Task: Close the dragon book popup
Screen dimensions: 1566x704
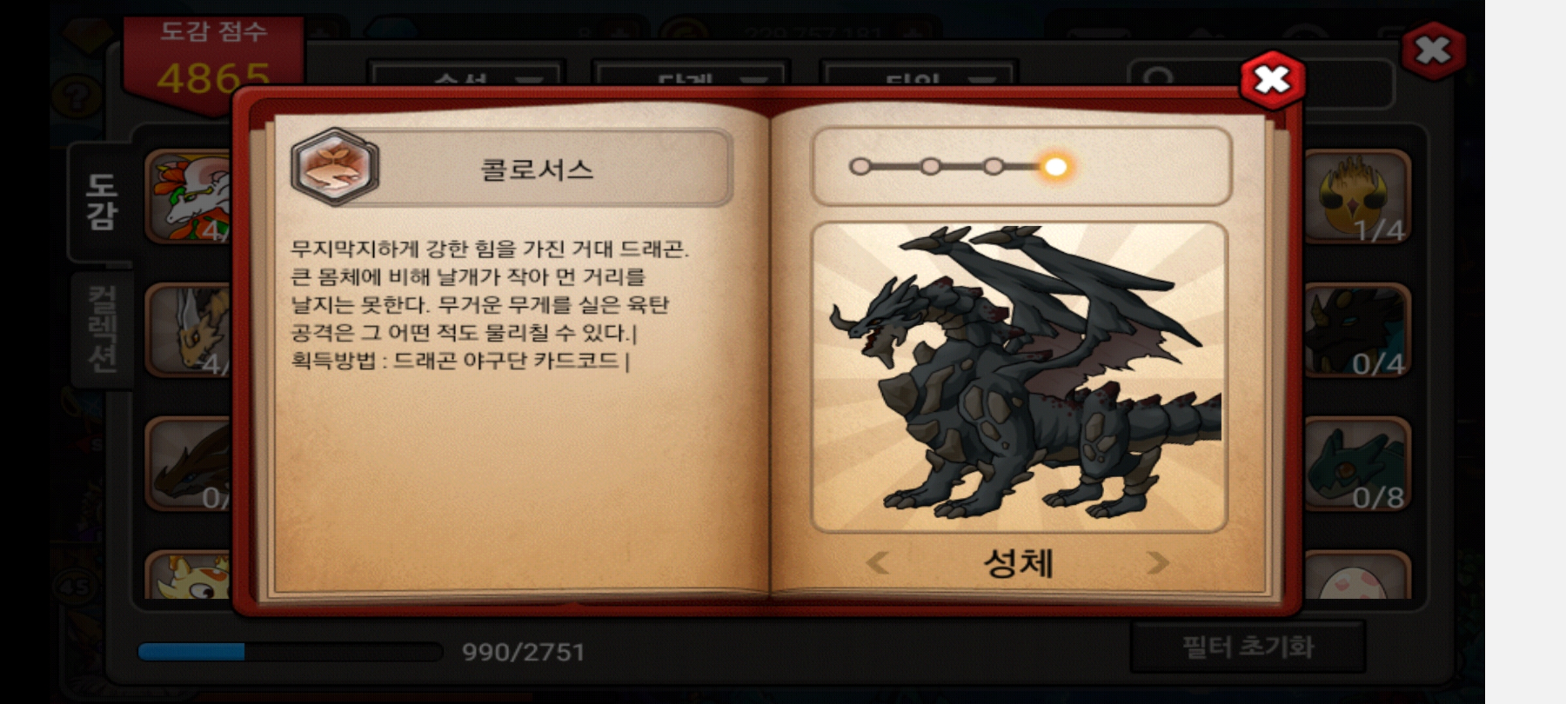Action: pyautogui.click(x=1272, y=80)
